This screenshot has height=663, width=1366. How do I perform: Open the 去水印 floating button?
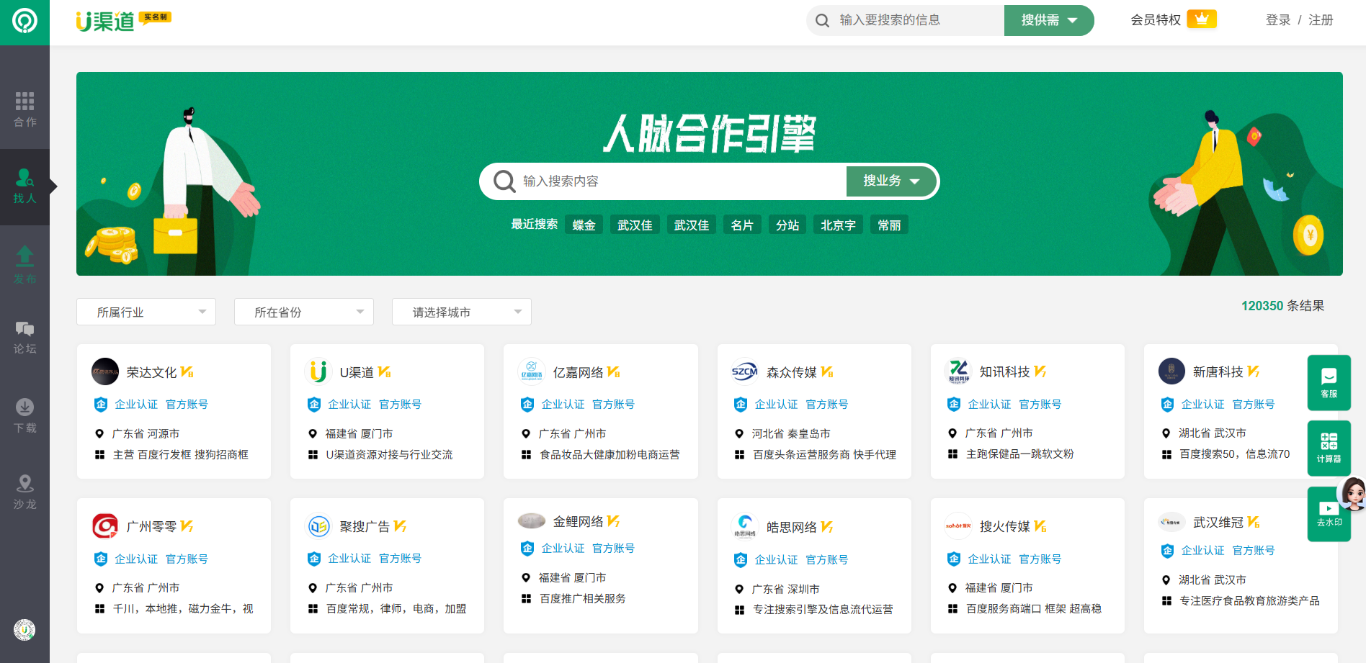[x=1329, y=514]
